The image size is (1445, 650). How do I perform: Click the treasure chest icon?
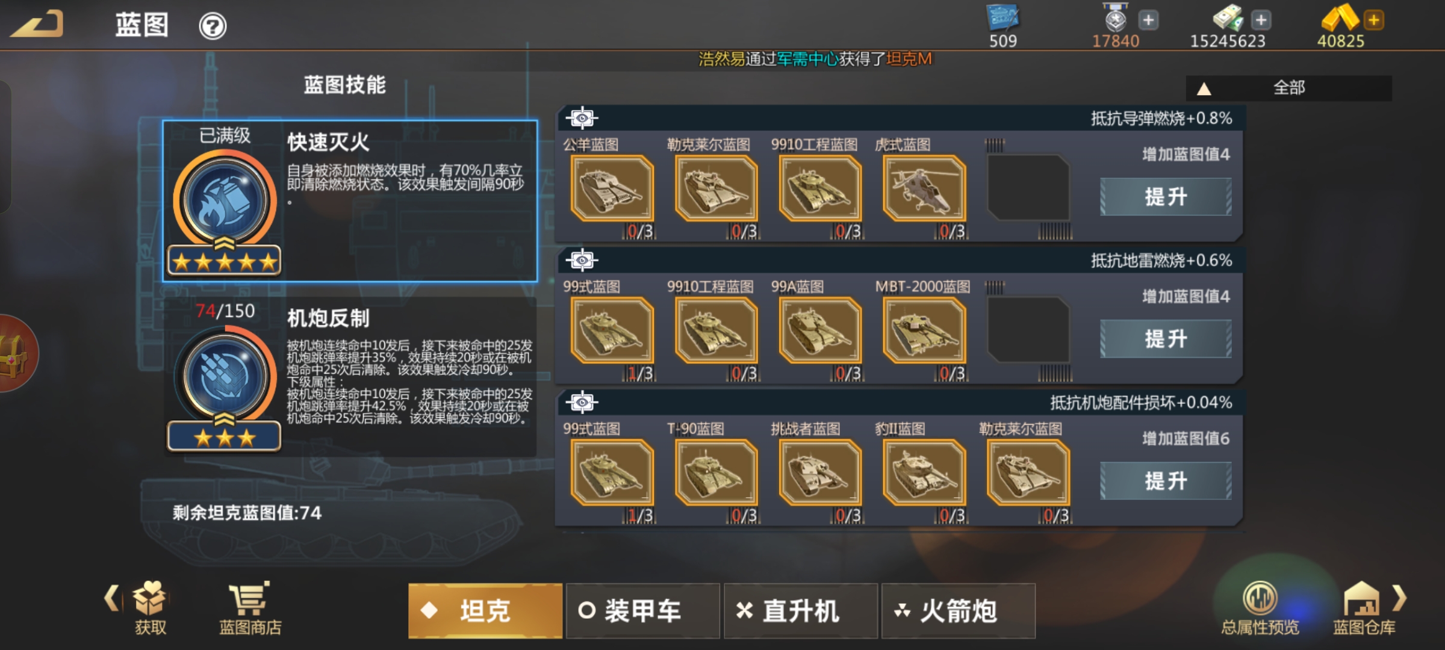(16, 354)
